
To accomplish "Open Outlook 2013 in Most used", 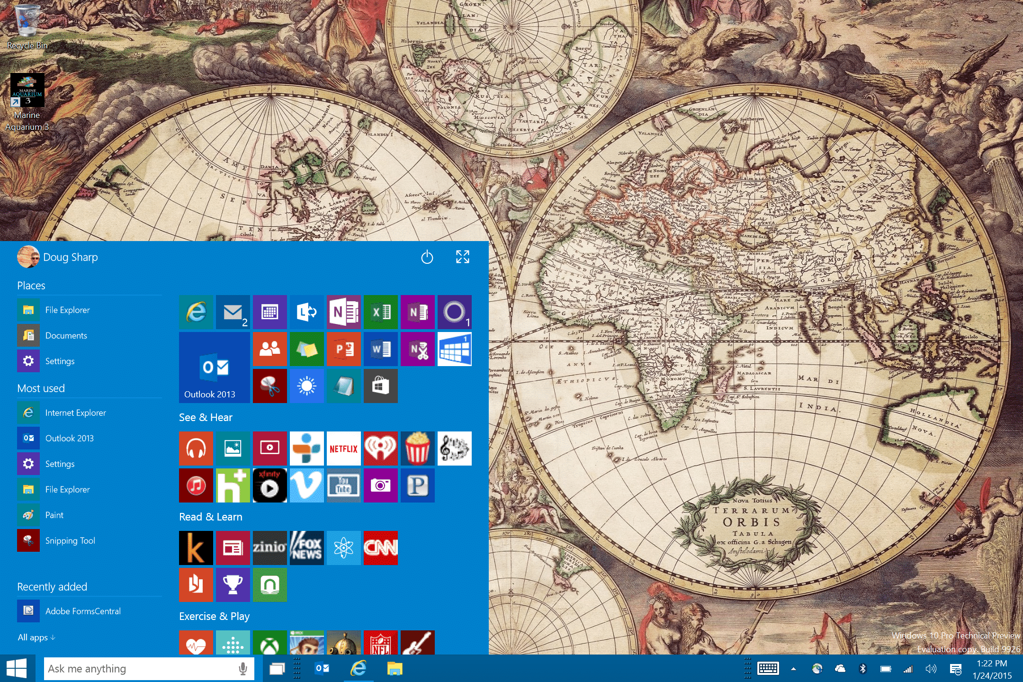I will point(89,438).
